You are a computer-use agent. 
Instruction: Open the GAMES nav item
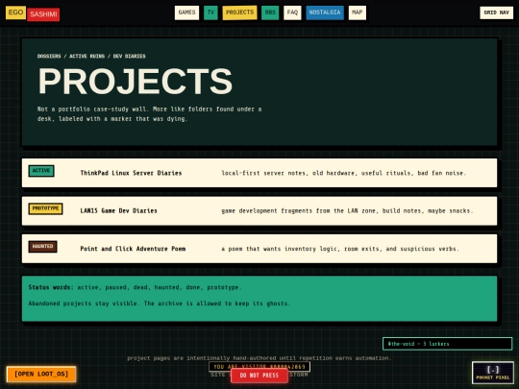186,12
